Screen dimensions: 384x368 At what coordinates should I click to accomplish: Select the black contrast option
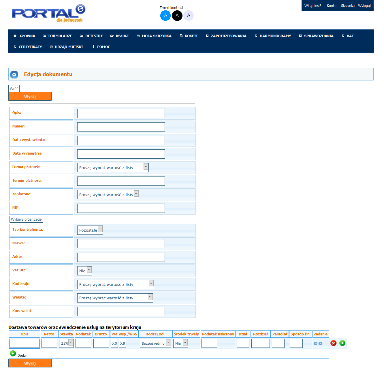[x=177, y=16]
